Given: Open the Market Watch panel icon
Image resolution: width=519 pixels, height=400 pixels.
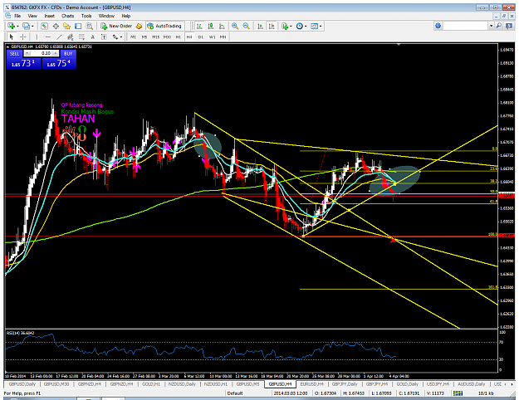Looking at the screenshot, I should 44,26.
